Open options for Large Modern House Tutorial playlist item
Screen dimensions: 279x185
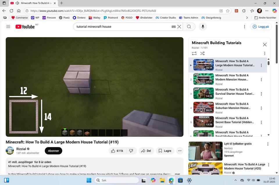pos(261,65)
